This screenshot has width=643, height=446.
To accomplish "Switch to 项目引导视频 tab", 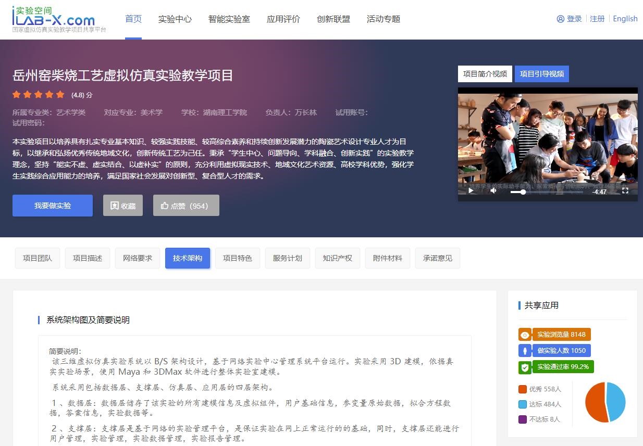I will [x=541, y=74].
